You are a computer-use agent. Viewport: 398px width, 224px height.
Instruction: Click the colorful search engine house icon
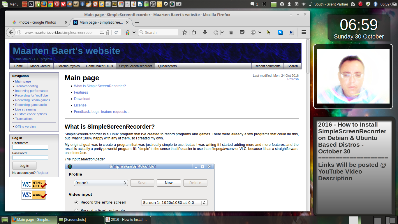[x=127, y=32]
